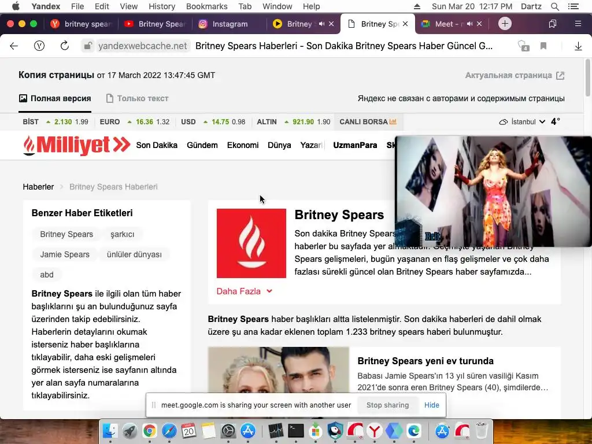Screen dimensions: 592x444
Task: Open the Yandex application menu
Action: tap(46, 6)
